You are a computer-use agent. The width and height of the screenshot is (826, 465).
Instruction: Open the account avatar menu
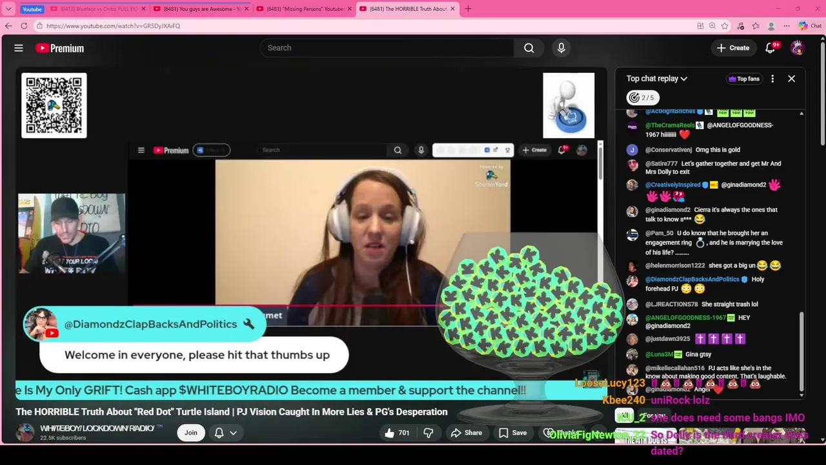798,48
